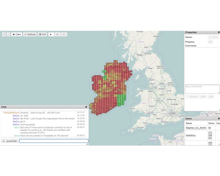The image size is (220, 176).
Task: Select the hollow circle display mode toggle
Action: 64,34
